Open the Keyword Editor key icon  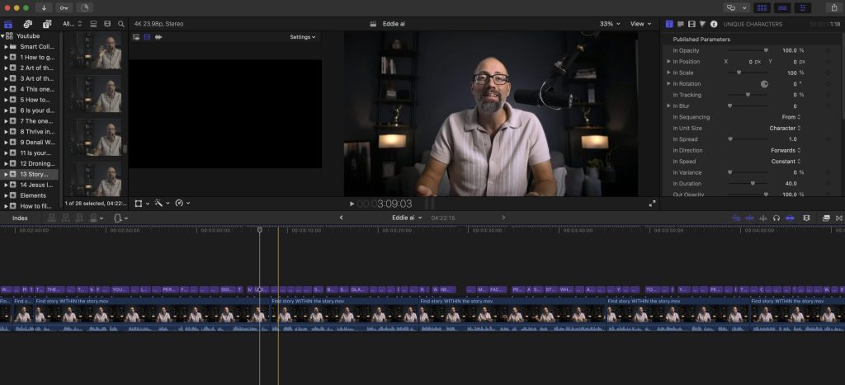[64, 7]
